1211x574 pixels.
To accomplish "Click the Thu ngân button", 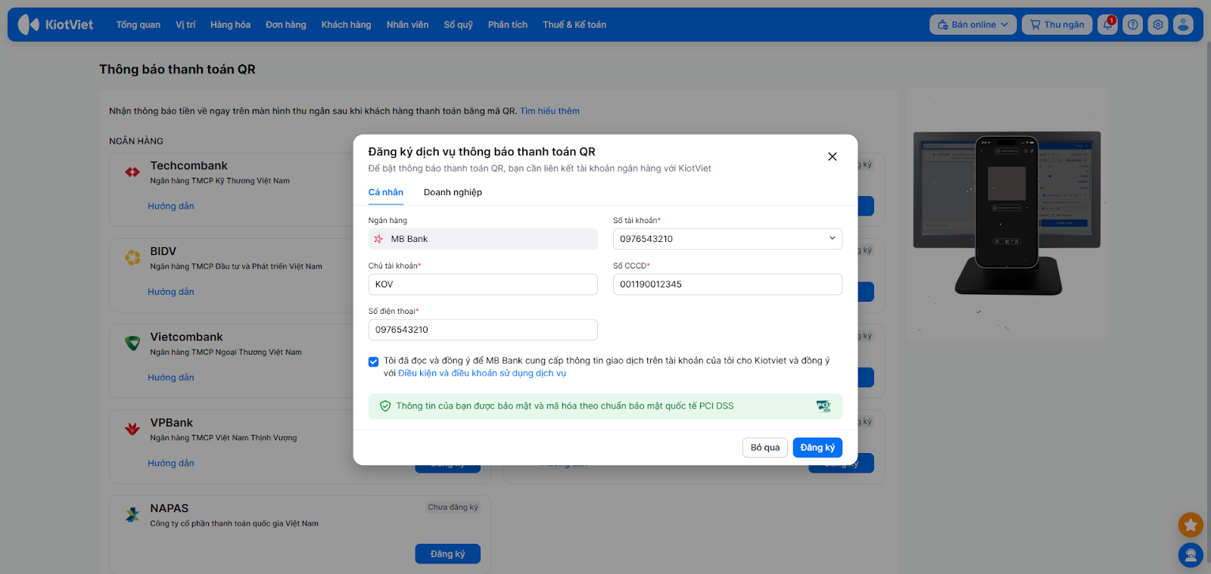I will click(1057, 25).
